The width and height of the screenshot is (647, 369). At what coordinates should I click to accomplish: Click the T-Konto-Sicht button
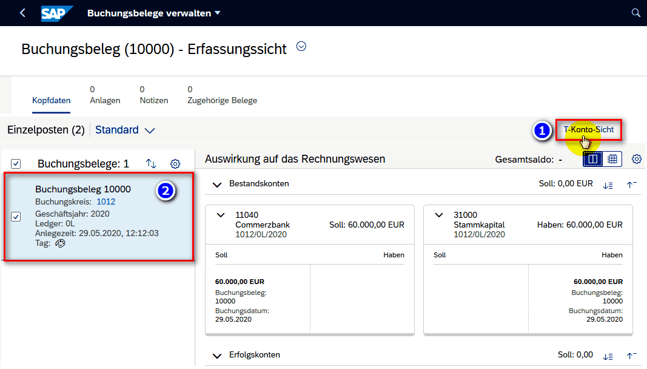pyautogui.click(x=588, y=129)
